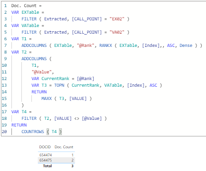The width and height of the screenshot is (206, 171).
Task: Click the "Doc. Count =" measure name on line 1
Action: pyautogui.click(x=26, y=6)
